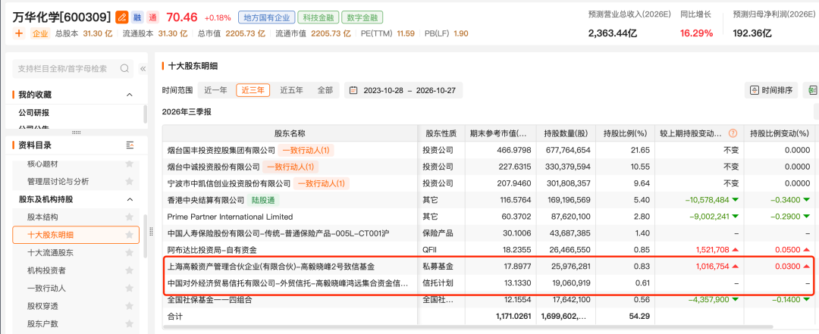Click the 股东性质 column header

tap(441, 133)
